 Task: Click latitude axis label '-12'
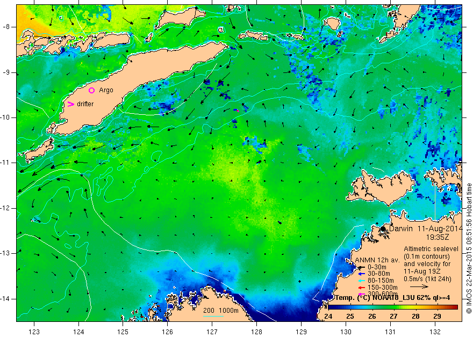[x=5, y=208]
